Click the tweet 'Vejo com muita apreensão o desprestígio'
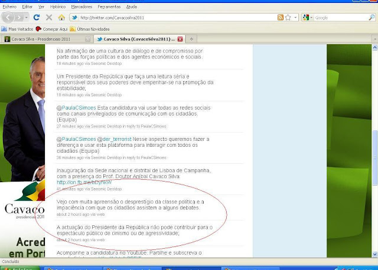The width and height of the screenshot is (378, 270). click(130, 205)
